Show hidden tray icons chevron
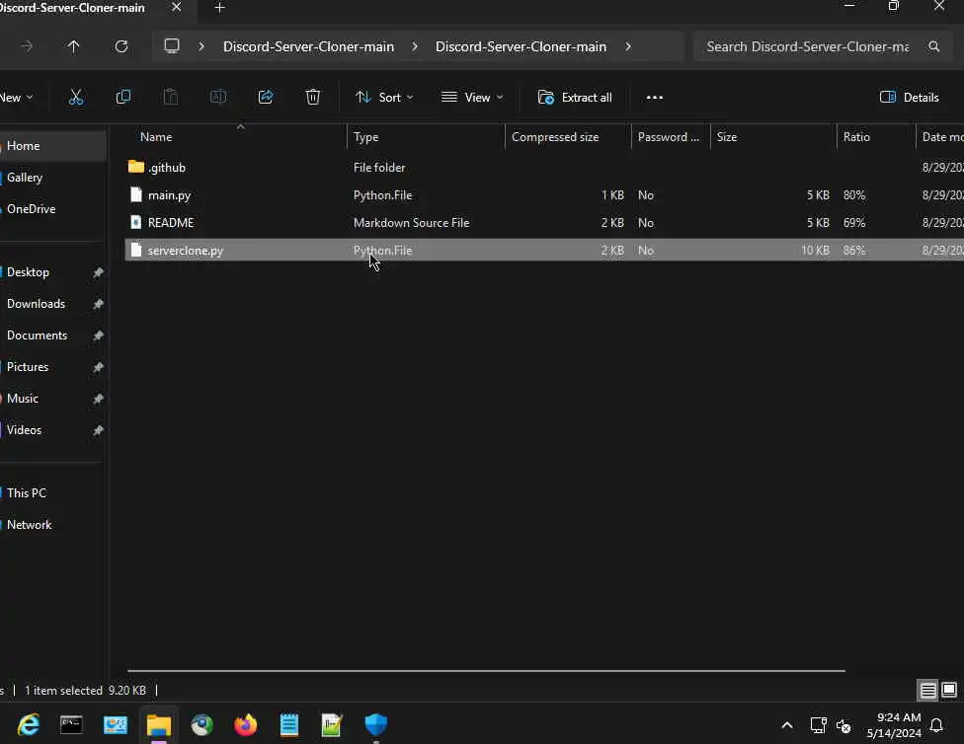The width and height of the screenshot is (964, 744). (x=787, y=725)
